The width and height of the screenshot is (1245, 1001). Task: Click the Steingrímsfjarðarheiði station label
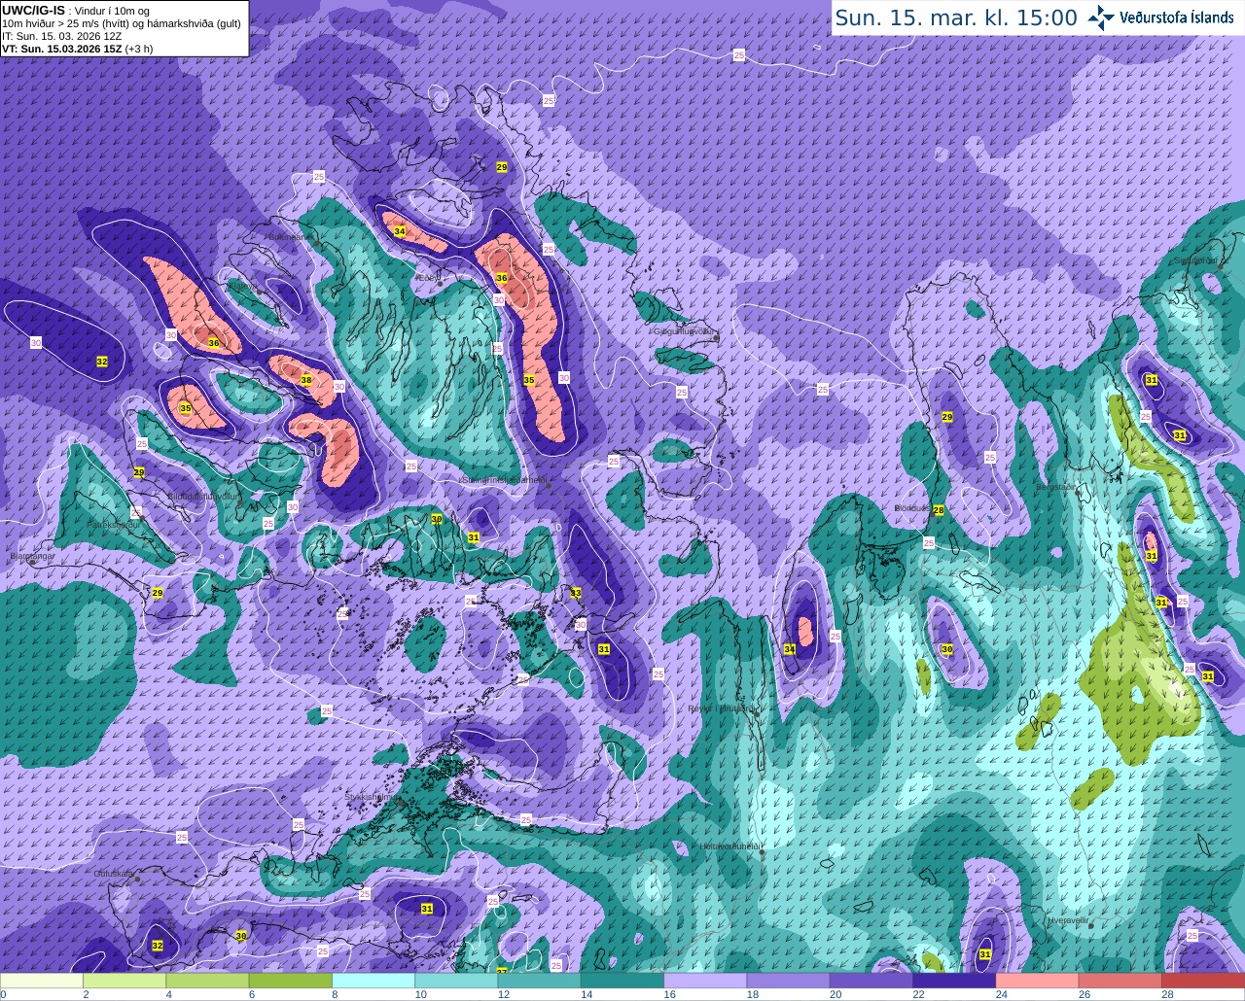502,479
